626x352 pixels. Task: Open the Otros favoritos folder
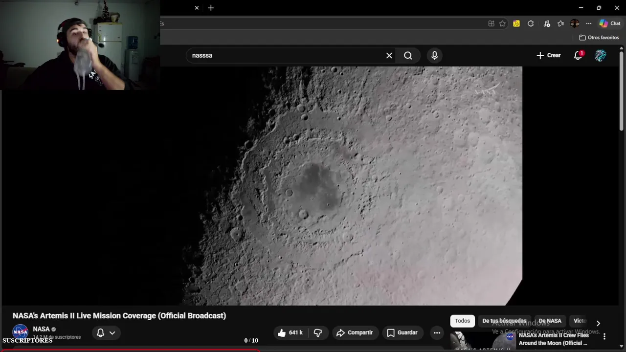[599, 38]
